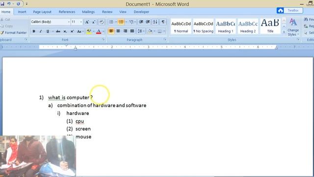Open the Mailings tab
Image resolution: width=314 pixels, height=177 pixels.
point(88,12)
